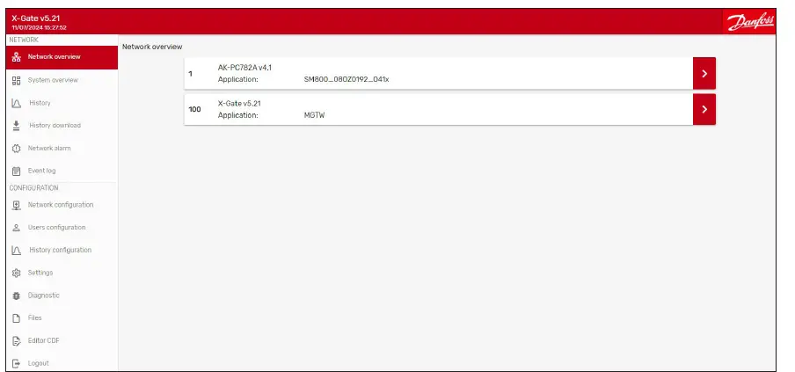795x372 pixels.
Task: Click the History chart icon
Action: 16,103
